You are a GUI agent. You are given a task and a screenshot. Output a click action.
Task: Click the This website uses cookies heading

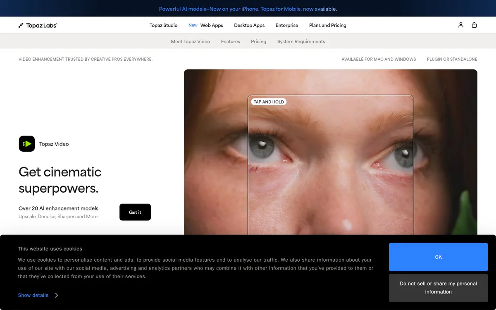pos(50,249)
